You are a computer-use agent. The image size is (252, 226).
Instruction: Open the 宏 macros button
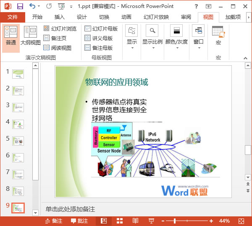pyautogui.click(x=218, y=36)
